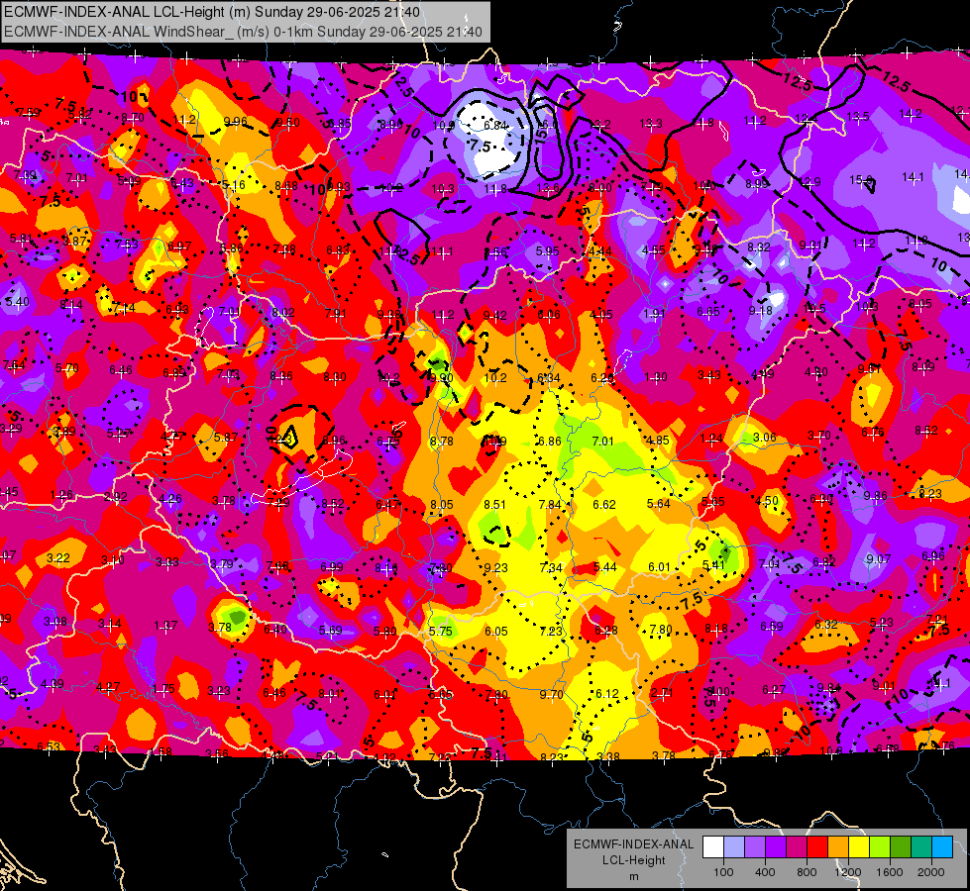The image size is (970, 891).
Task: Click the map value 6.05
Action: coord(496,632)
